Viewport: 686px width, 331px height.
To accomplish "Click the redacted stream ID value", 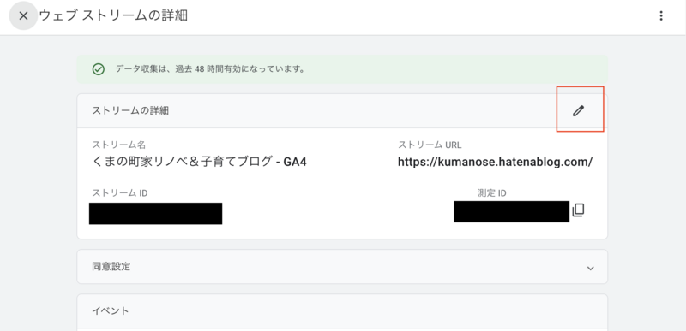I will pyautogui.click(x=156, y=213).
